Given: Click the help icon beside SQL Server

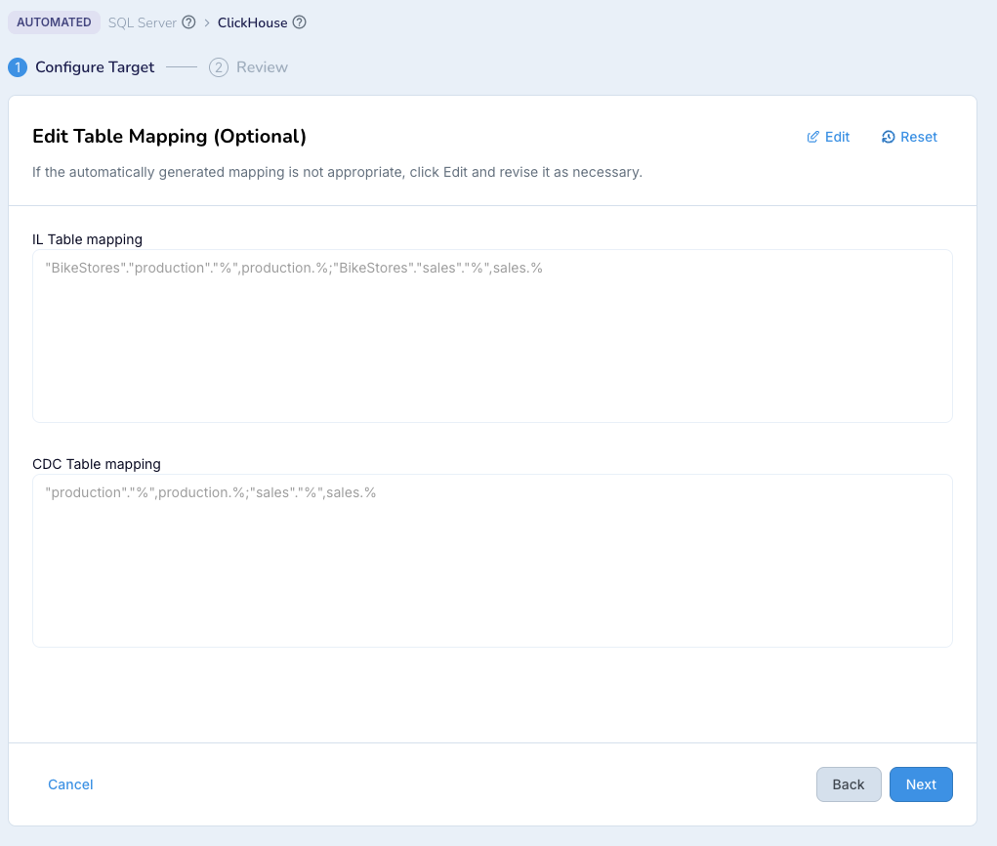Looking at the screenshot, I should 188,22.
